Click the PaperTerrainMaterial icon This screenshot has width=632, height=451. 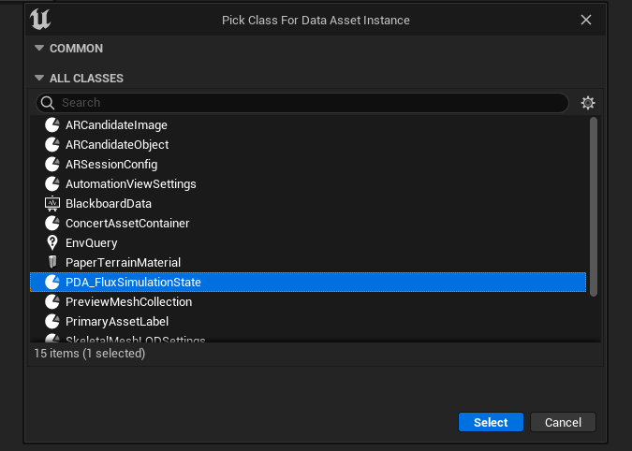click(x=52, y=262)
